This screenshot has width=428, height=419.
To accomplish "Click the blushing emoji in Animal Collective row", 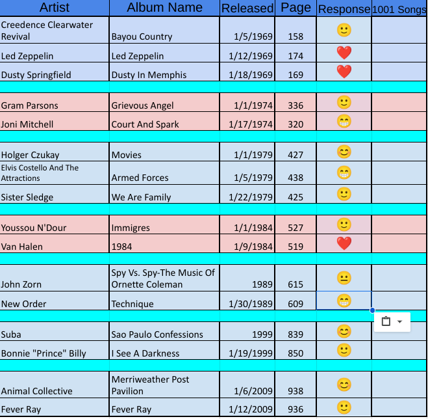I will [344, 385].
